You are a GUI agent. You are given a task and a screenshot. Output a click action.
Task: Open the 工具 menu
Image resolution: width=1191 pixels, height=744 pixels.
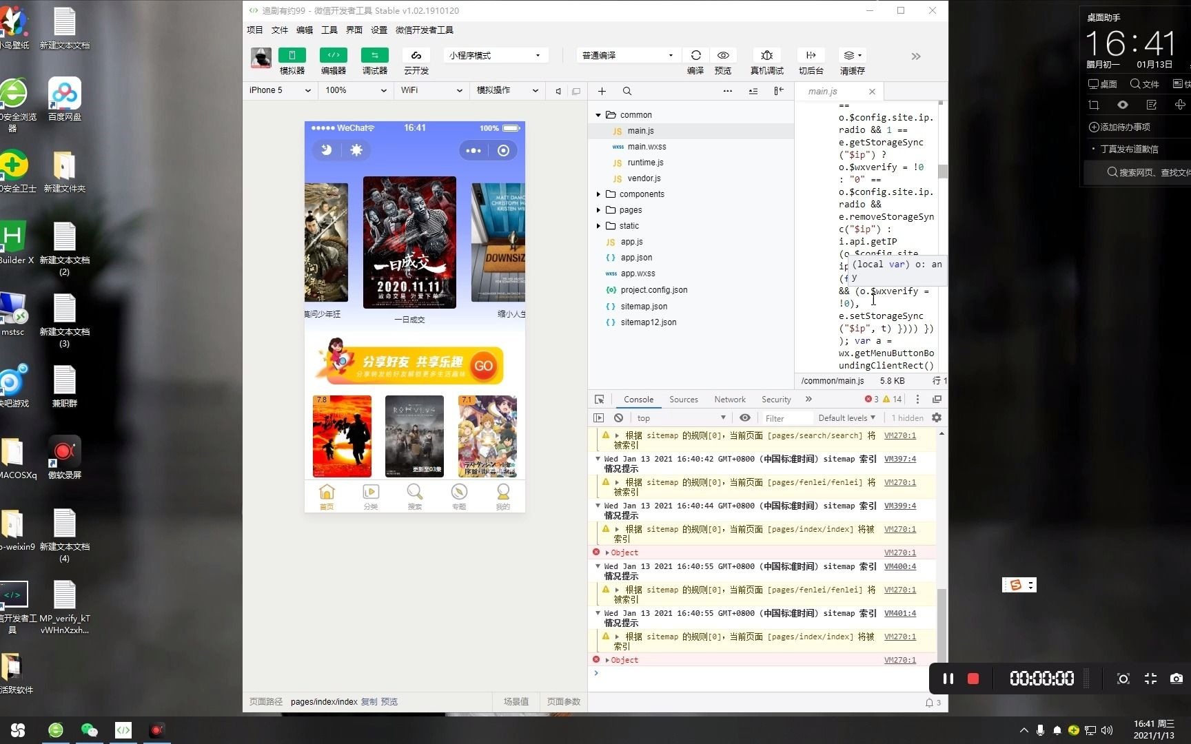[x=329, y=30]
